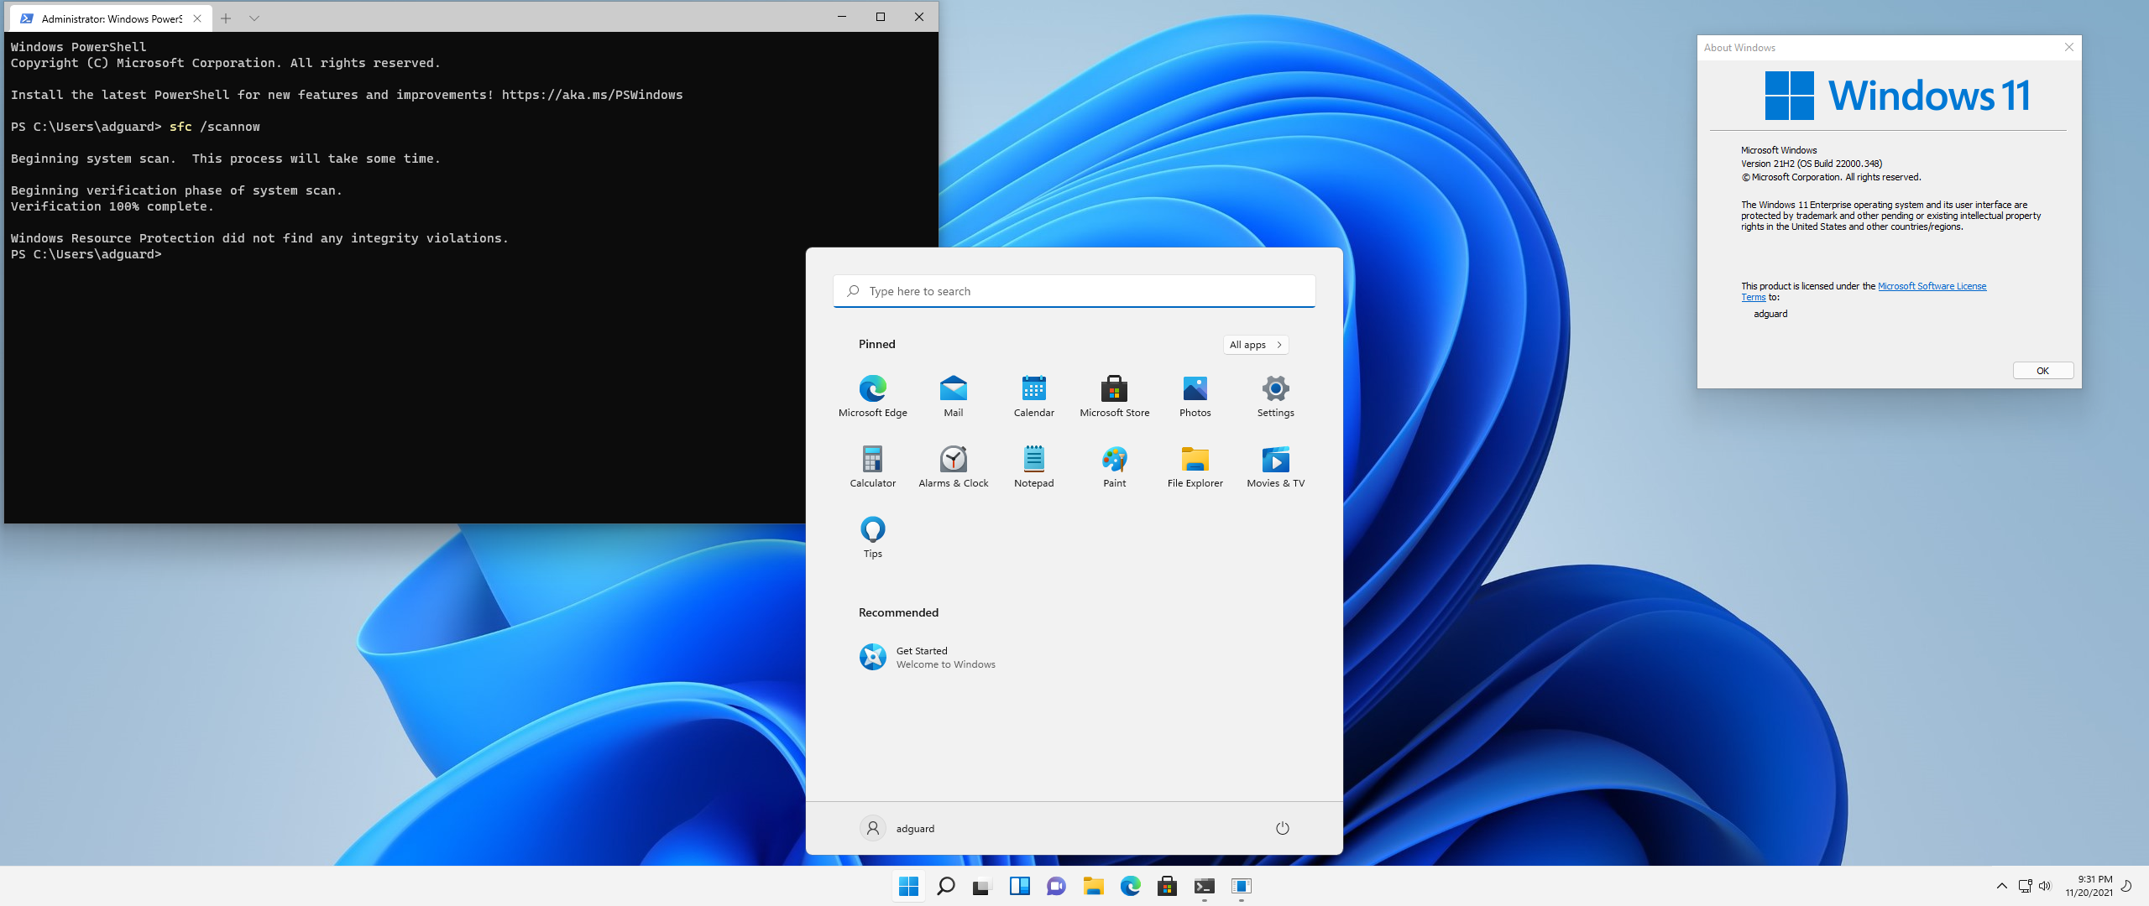Screen dimensions: 2149x906
Task: Select the Administrator: Windows PowerShell tab
Action: [110, 18]
